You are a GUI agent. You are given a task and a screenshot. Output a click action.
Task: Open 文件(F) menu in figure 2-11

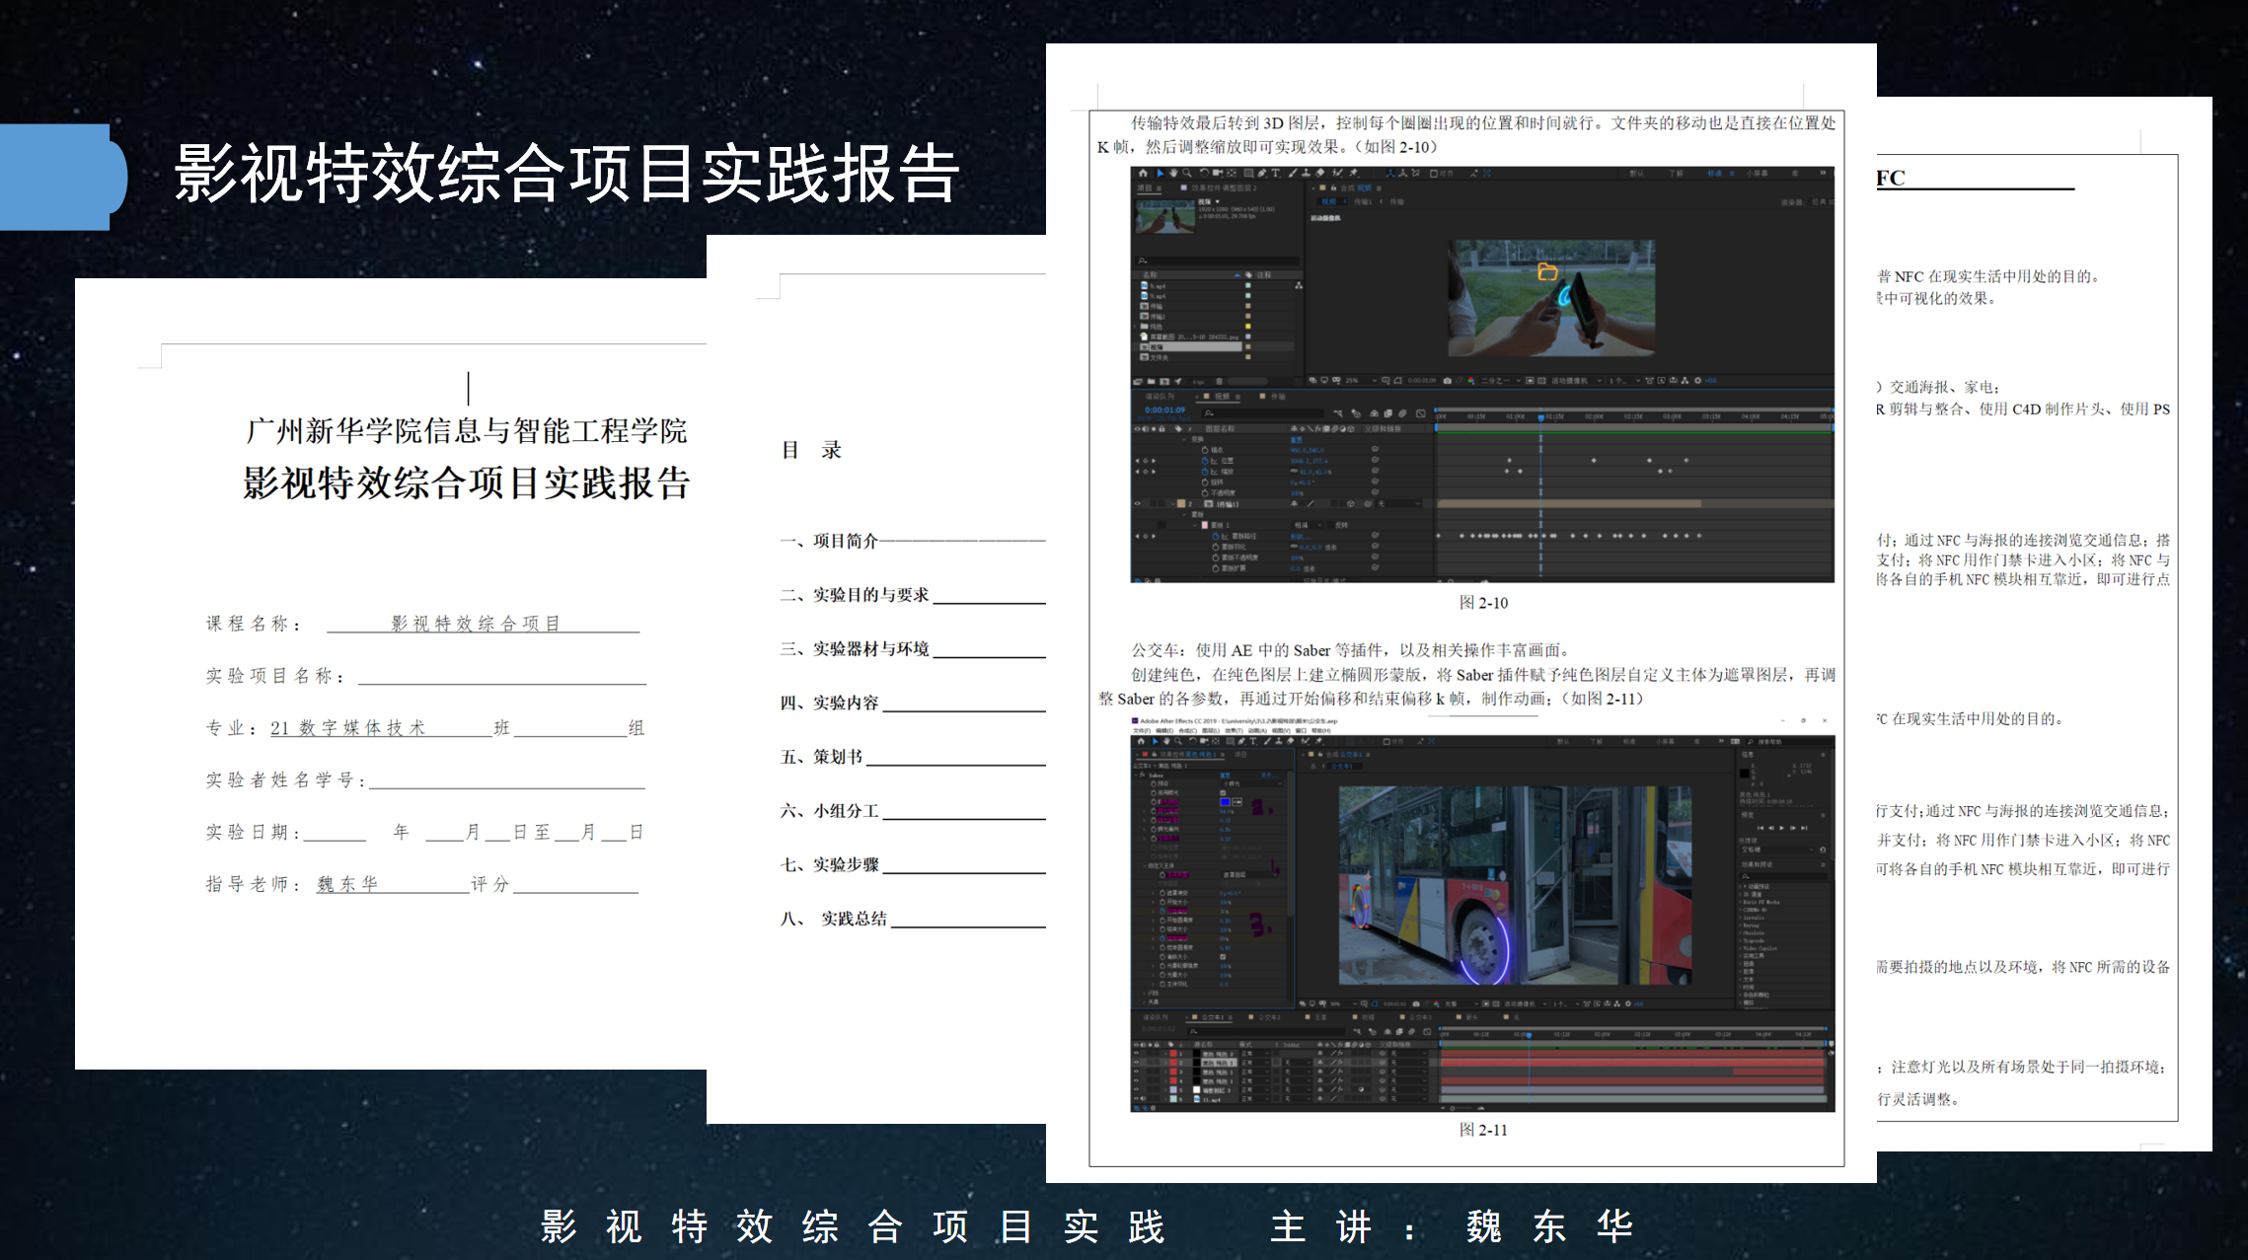[1142, 730]
